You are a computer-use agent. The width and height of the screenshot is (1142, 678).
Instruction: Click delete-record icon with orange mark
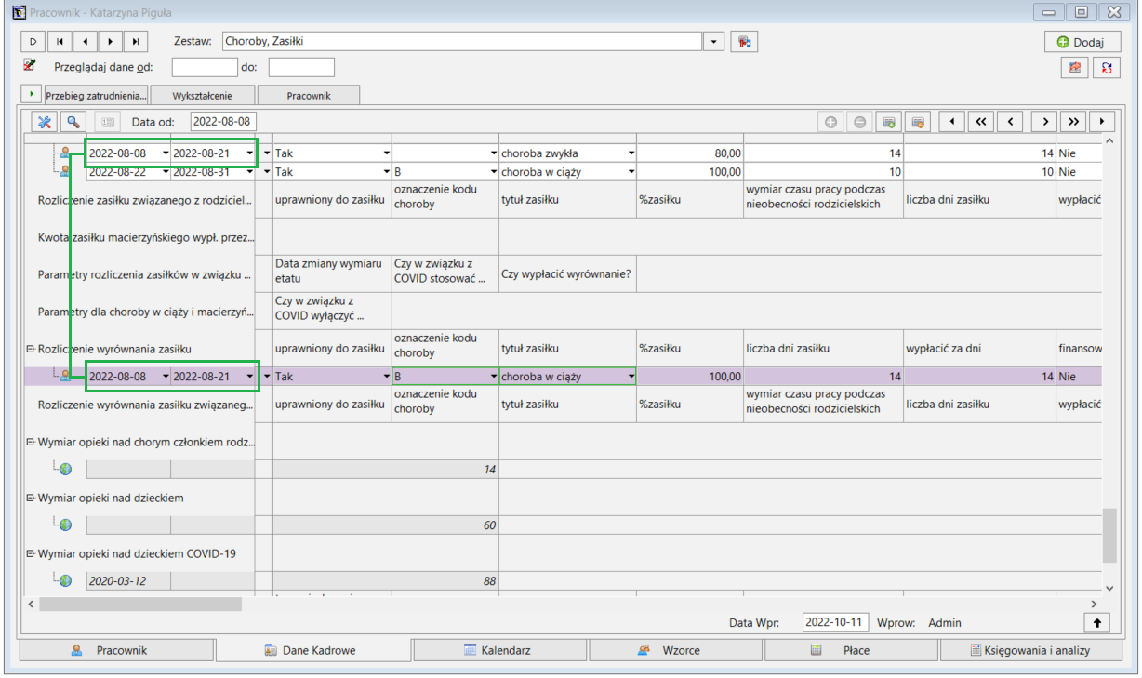tap(917, 122)
